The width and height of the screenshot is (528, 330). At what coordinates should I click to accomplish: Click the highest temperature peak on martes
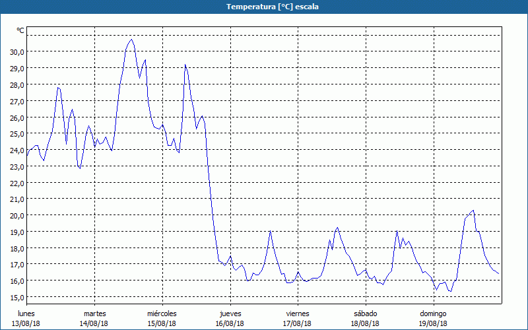coord(131,40)
